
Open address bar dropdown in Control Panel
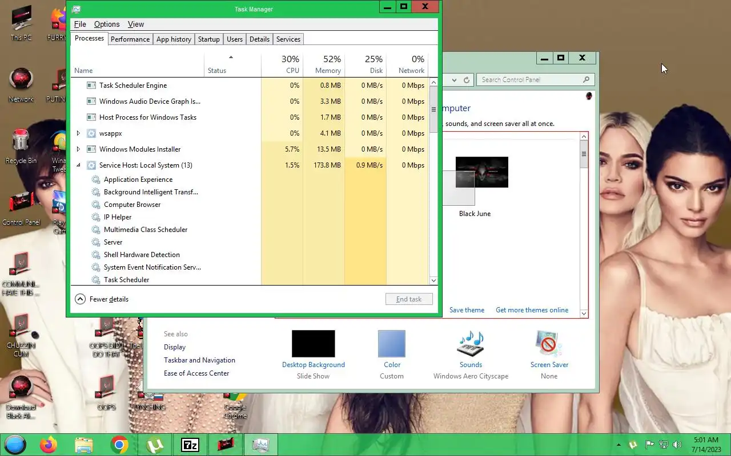(x=453, y=80)
